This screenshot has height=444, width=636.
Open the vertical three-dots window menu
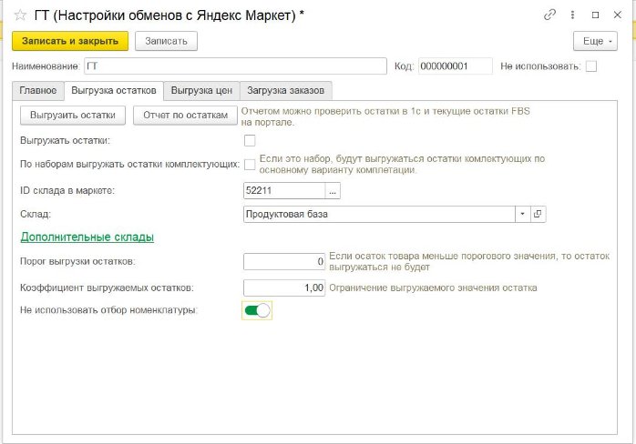click(572, 15)
